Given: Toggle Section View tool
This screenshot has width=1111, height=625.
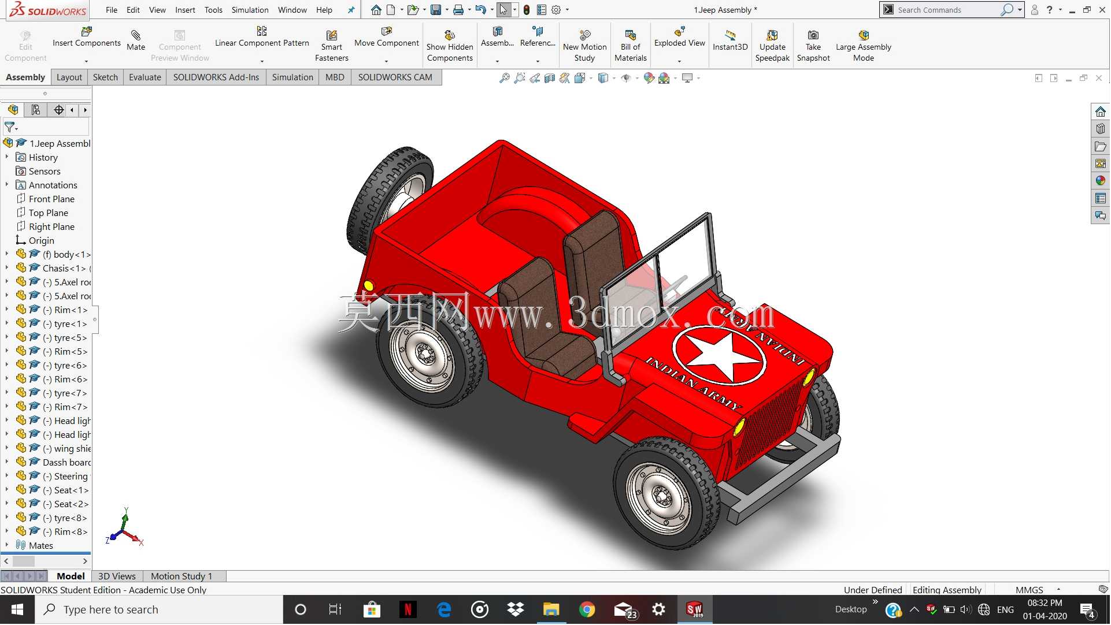Looking at the screenshot, I should tap(550, 78).
